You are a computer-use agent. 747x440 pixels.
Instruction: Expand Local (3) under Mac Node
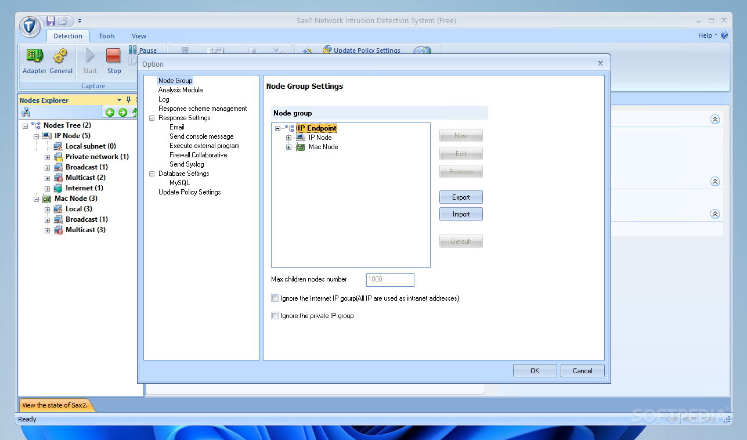[47, 209]
